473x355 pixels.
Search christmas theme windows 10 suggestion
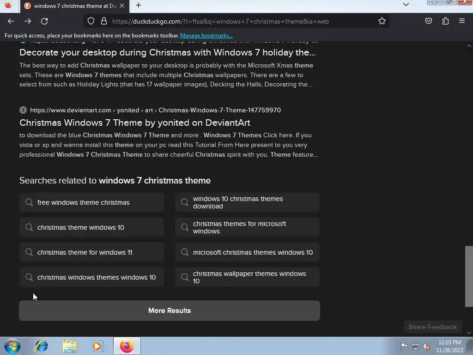(x=92, y=227)
